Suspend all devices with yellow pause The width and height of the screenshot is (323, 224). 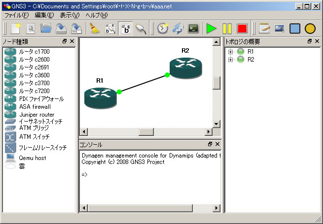(x=227, y=29)
